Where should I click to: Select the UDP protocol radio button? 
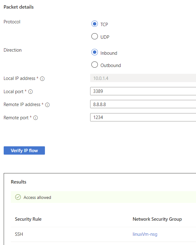point(94,37)
